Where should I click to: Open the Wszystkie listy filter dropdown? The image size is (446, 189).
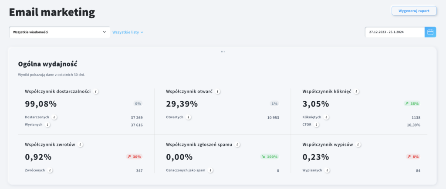pyautogui.click(x=128, y=32)
